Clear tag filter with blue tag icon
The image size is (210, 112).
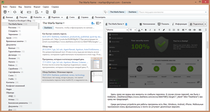click(93, 23)
